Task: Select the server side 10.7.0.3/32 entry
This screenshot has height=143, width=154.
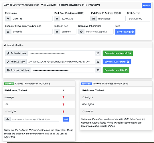Action: [87, 98]
